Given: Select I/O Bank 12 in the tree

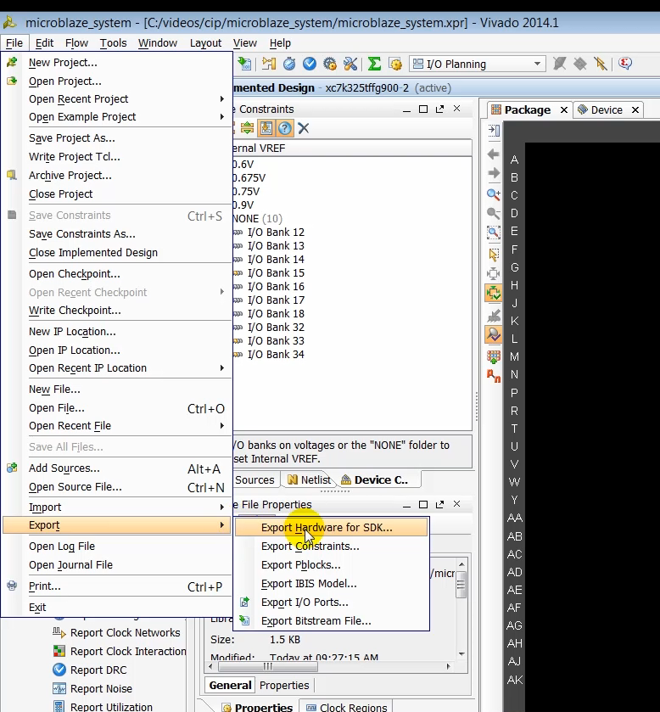Looking at the screenshot, I should tap(276, 232).
